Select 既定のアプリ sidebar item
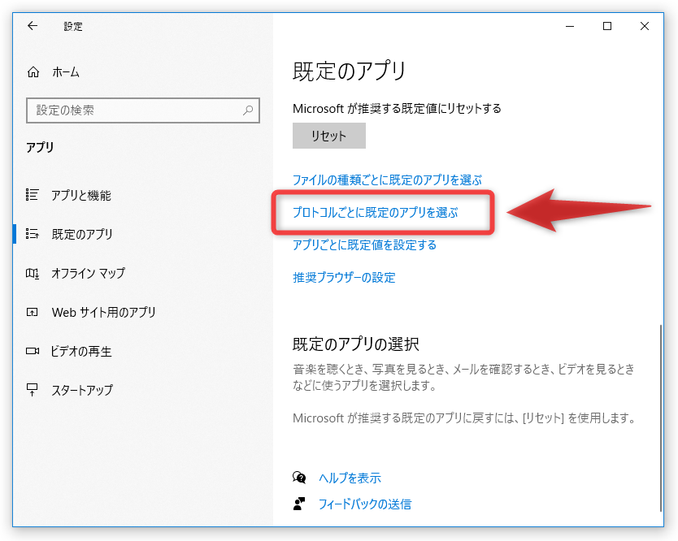 coord(82,234)
